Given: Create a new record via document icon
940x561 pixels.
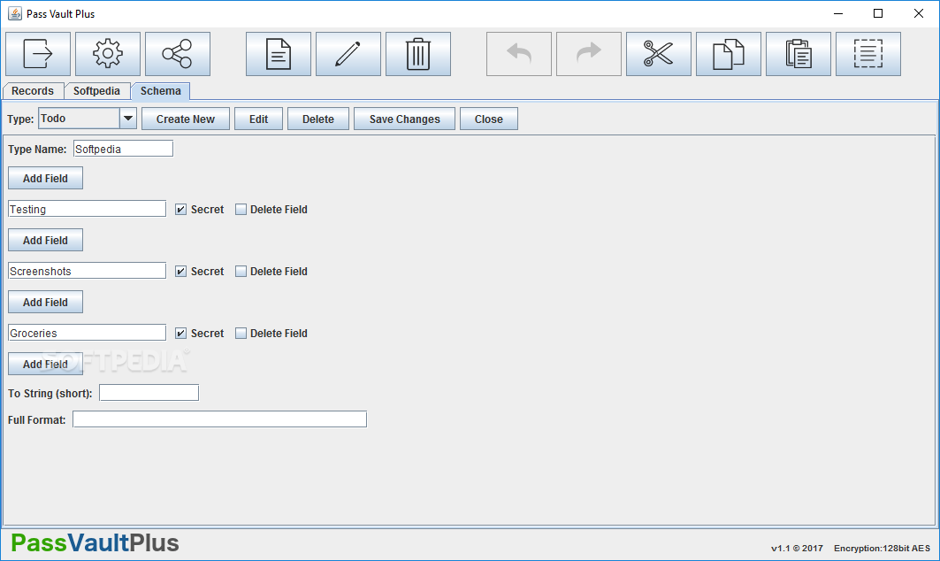Looking at the screenshot, I should [x=279, y=54].
